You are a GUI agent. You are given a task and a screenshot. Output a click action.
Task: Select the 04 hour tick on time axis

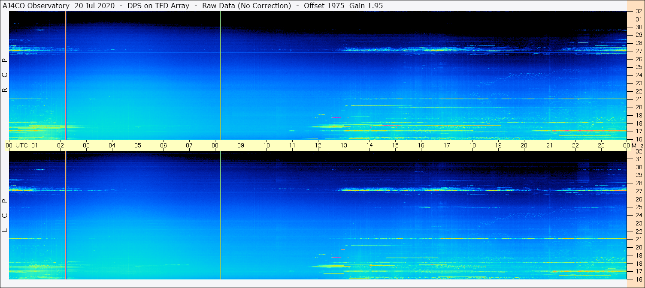(x=112, y=146)
